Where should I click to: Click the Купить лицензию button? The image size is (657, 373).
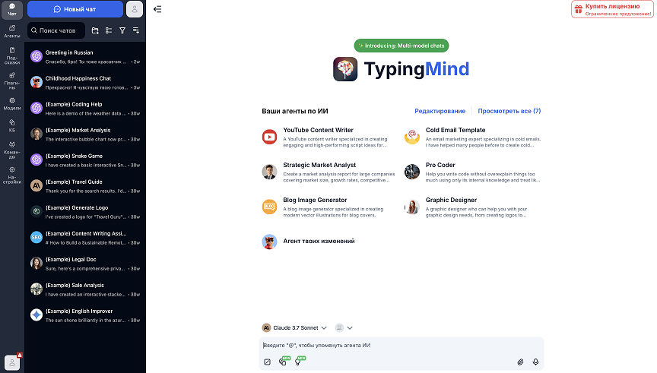coord(612,9)
